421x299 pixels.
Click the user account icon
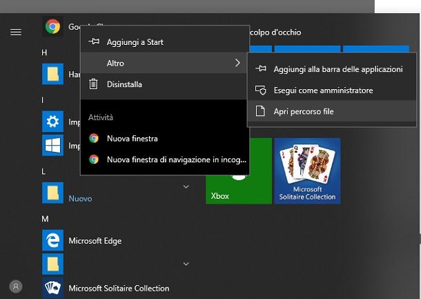tap(15, 286)
